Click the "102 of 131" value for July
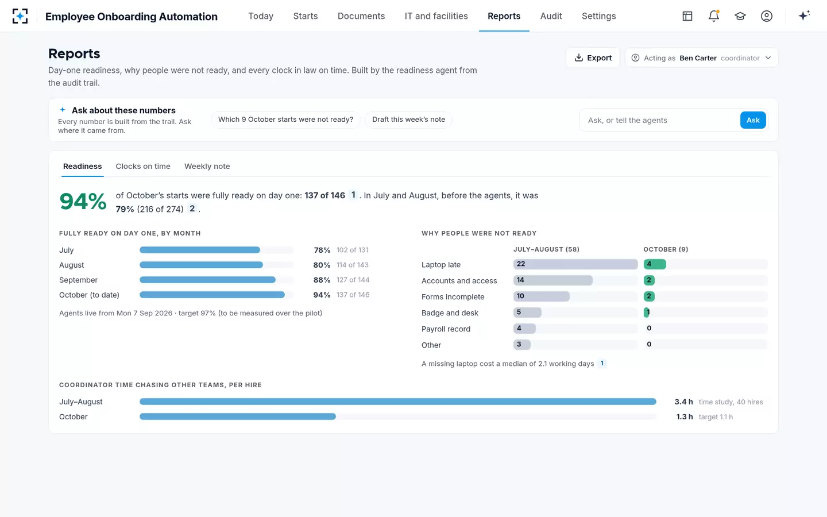This screenshot has height=517, width=827. pos(353,250)
